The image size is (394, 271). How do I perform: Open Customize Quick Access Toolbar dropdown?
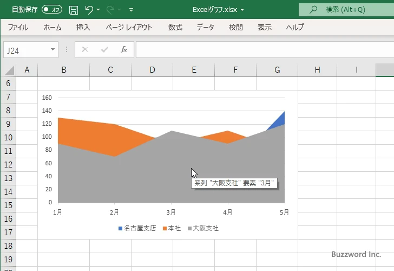131,10
